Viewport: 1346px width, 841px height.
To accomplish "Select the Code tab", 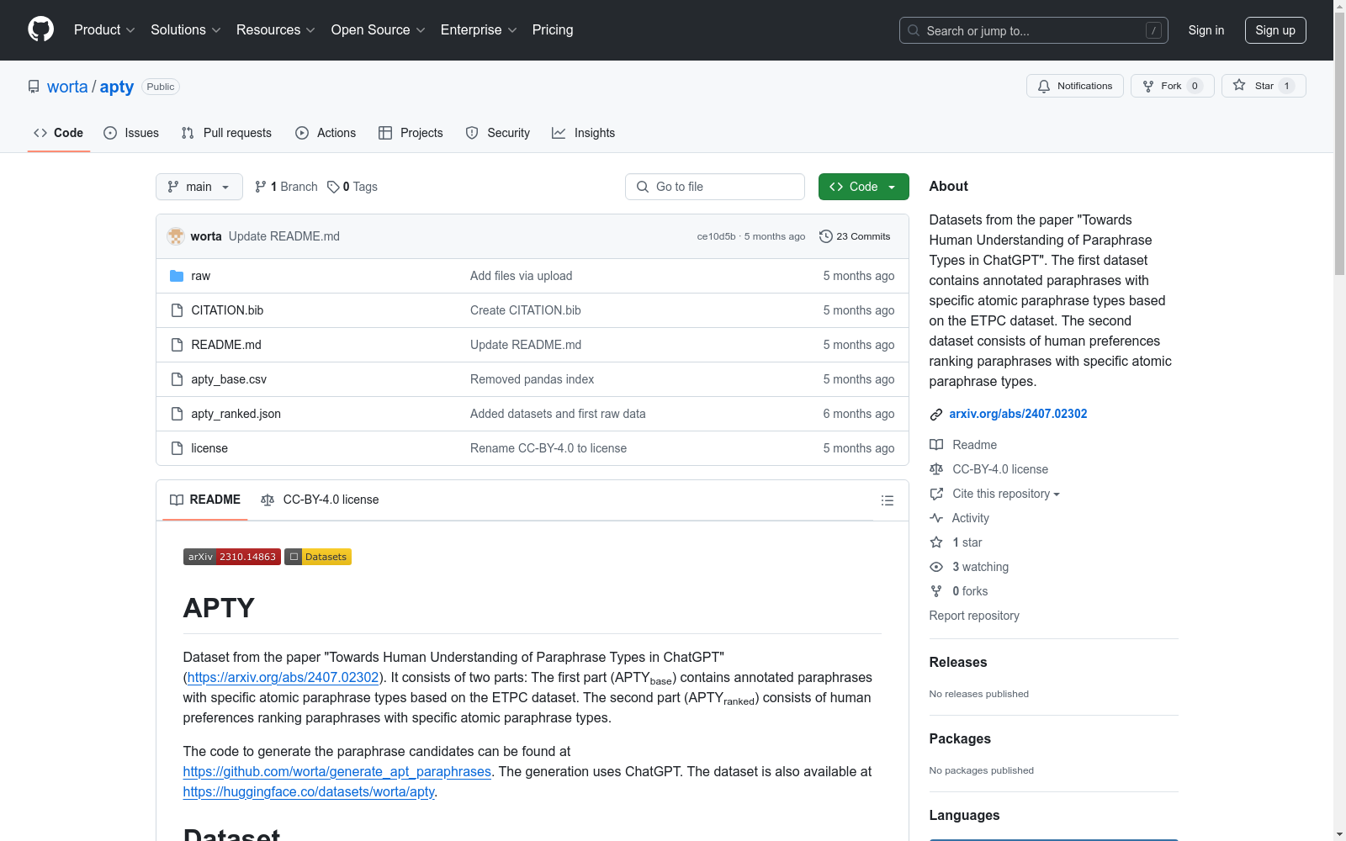I will tap(59, 133).
